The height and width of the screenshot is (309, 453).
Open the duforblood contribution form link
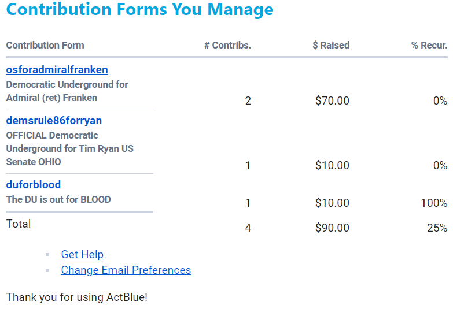click(33, 185)
